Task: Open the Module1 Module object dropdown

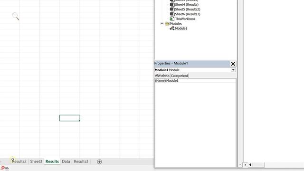Action: (x=233, y=70)
